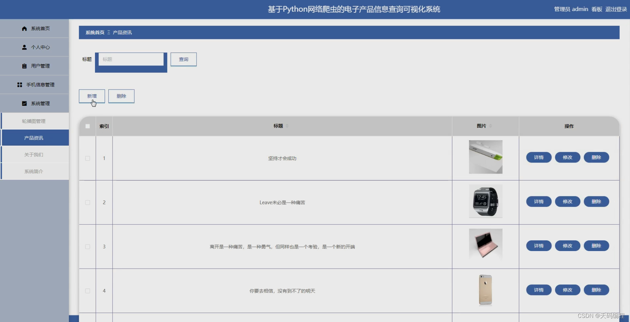Open the gold iPhone thumbnail in row 4
This screenshot has width=630, height=322.
pos(485,290)
